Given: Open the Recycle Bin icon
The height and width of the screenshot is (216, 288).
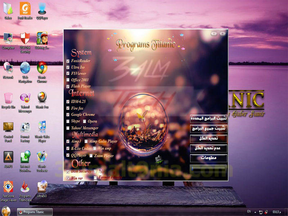Looking at the screenshot, I should click(8, 100).
